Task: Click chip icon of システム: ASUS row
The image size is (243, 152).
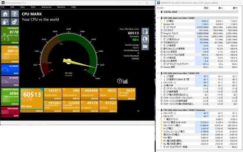Action: point(161,12)
